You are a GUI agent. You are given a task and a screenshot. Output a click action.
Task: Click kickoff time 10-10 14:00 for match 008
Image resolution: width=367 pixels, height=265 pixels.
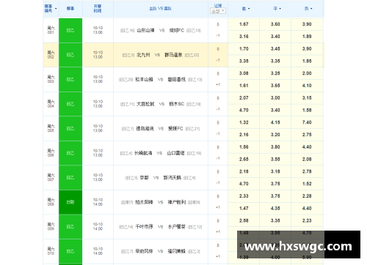[x=98, y=202]
